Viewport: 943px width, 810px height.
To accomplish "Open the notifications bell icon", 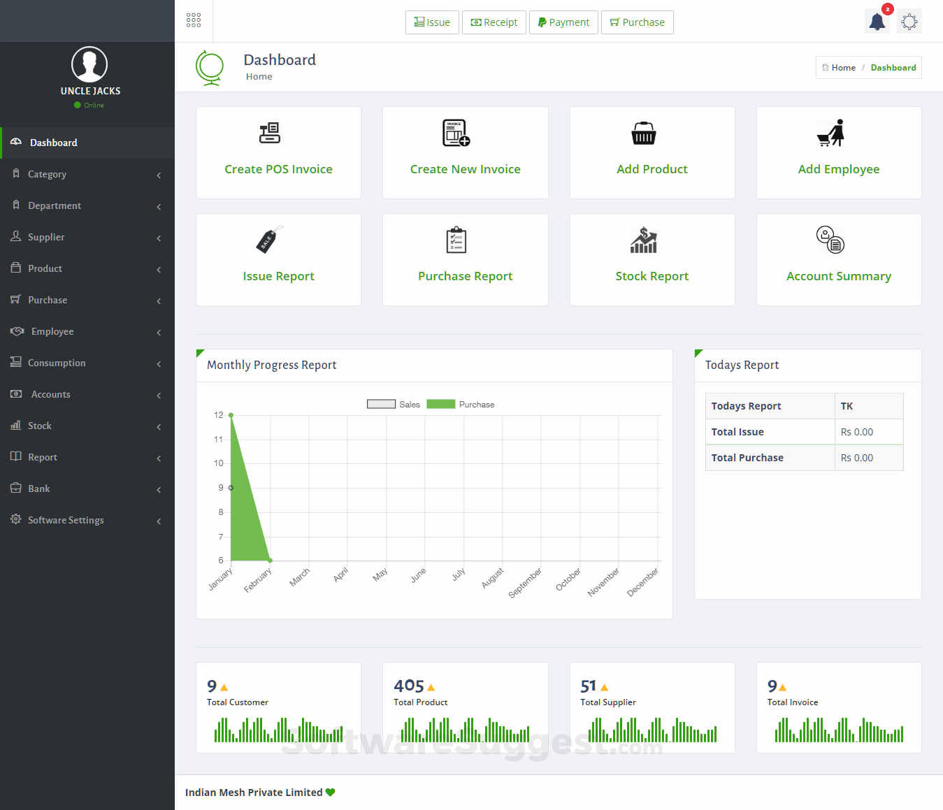I will click(x=877, y=22).
